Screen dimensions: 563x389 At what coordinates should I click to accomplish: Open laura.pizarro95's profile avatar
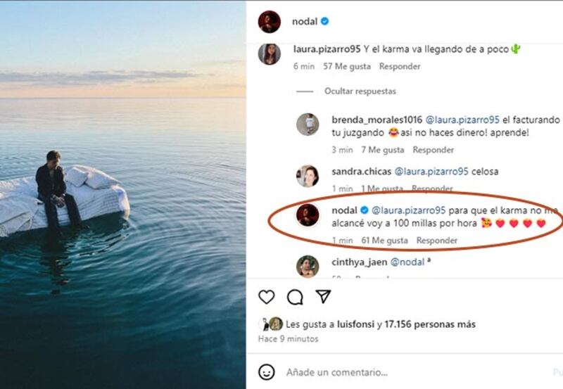coord(270,54)
